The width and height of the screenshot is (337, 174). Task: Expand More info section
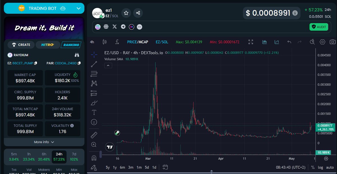(44, 142)
